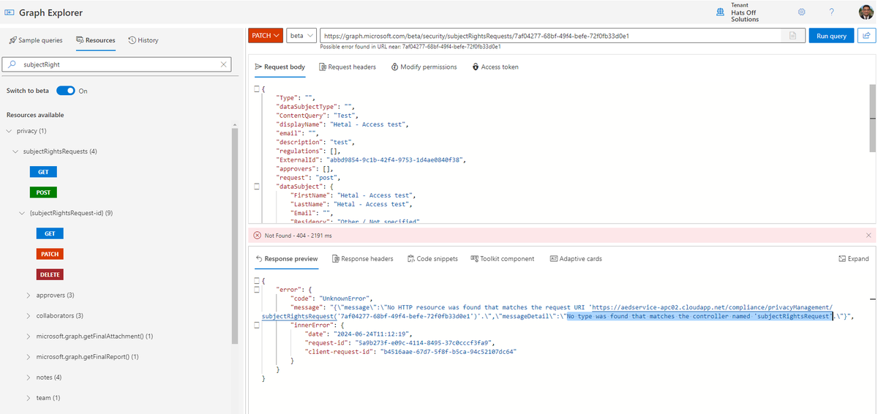Select the Response preview tab

tap(286, 259)
